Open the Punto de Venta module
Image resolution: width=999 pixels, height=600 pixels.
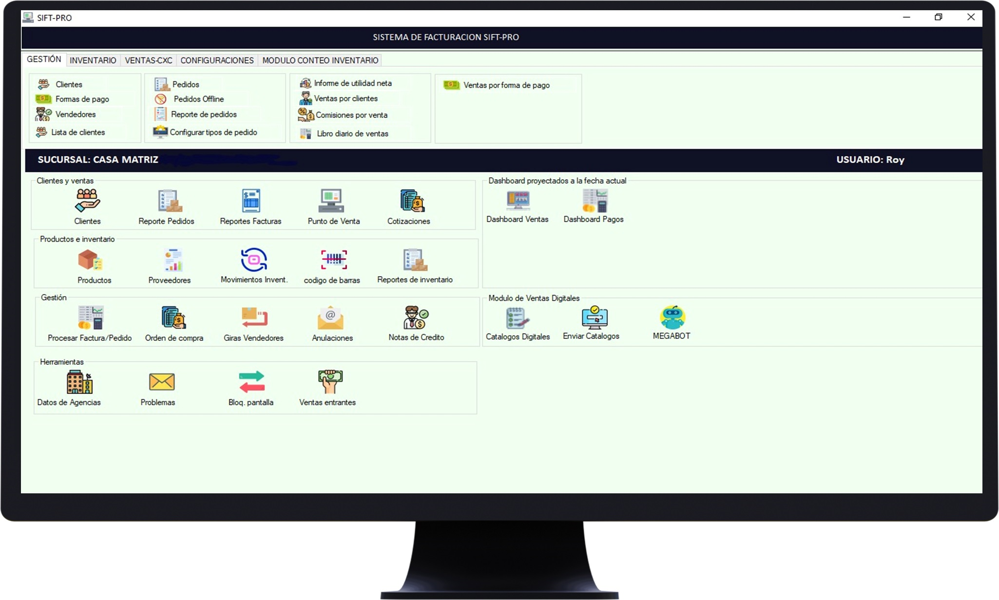(x=333, y=205)
